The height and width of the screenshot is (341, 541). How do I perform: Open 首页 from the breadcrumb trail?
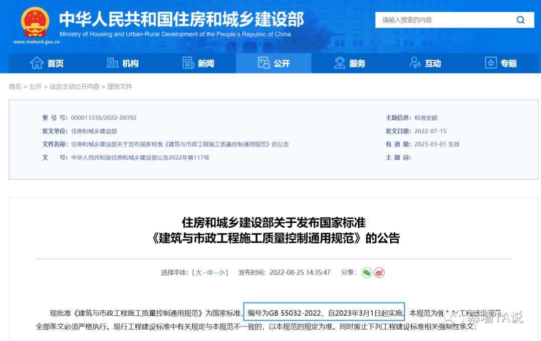pyautogui.click(x=15, y=86)
